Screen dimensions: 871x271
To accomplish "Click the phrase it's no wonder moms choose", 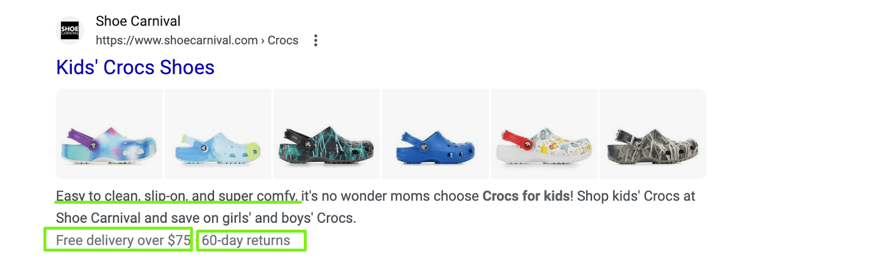I will pyautogui.click(x=390, y=196).
